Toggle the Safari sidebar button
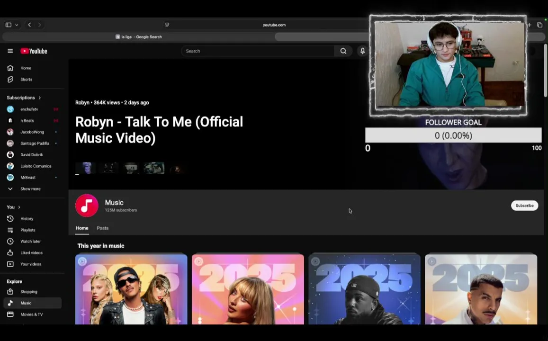 click(x=9, y=25)
